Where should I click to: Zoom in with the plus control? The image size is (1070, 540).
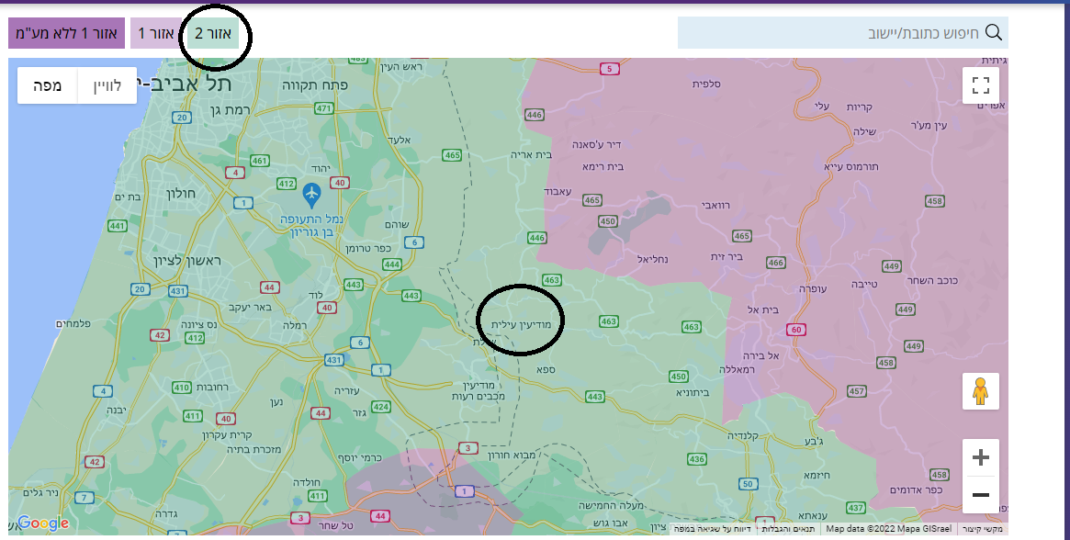[x=980, y=456]
